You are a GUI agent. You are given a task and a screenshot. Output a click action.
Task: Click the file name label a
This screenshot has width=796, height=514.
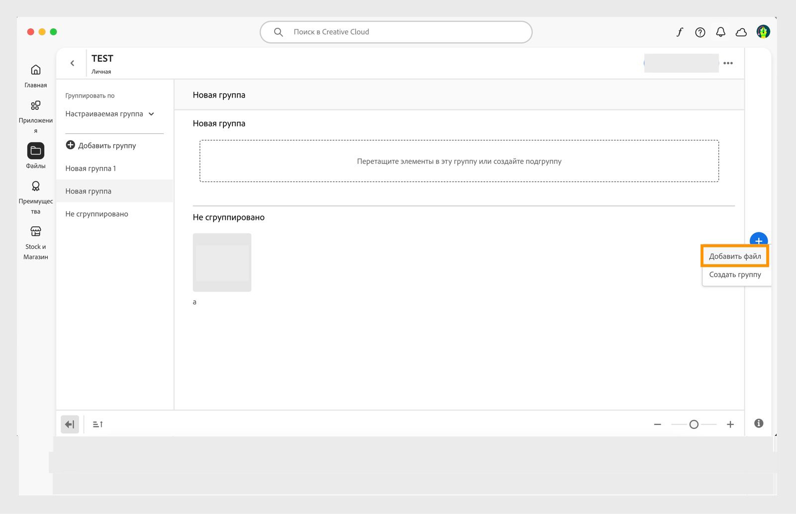195,302
